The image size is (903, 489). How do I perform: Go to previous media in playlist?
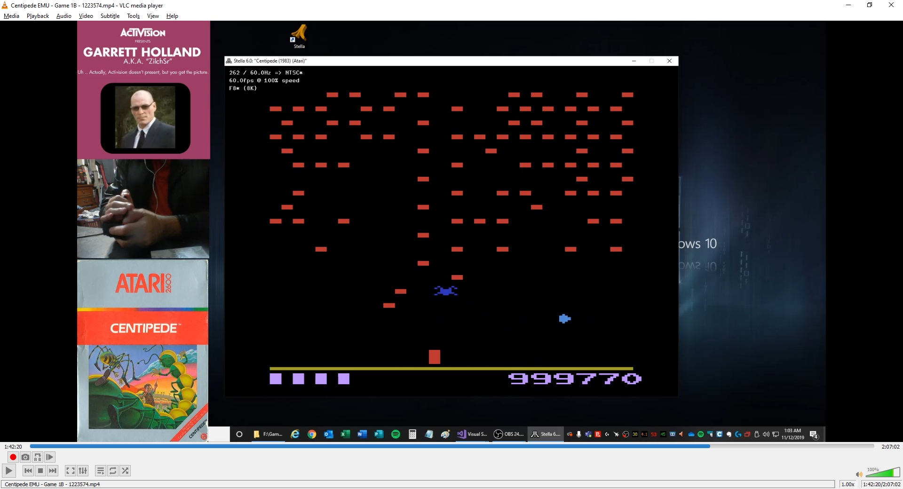[x=28, y=471]
